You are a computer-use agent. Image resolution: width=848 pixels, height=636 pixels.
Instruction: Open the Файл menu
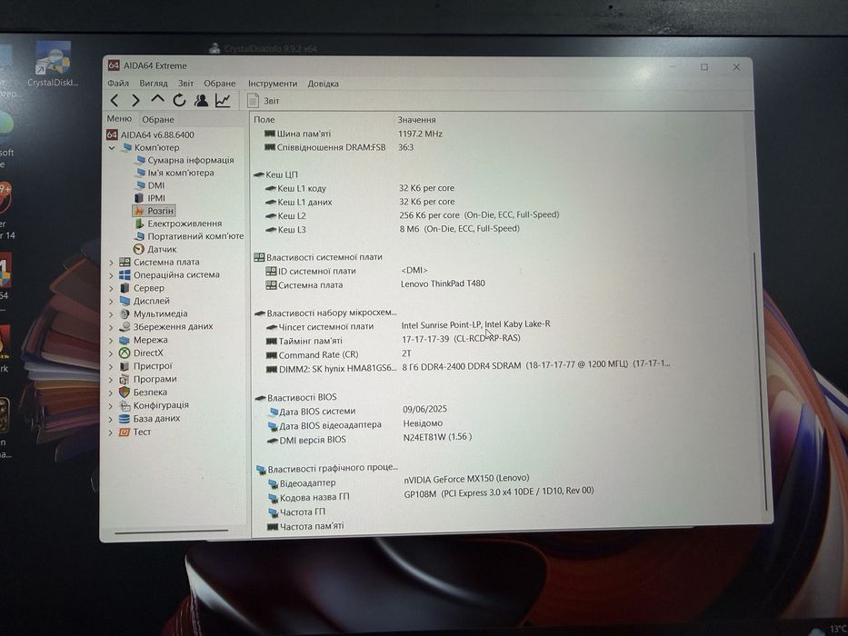[118, 84]
